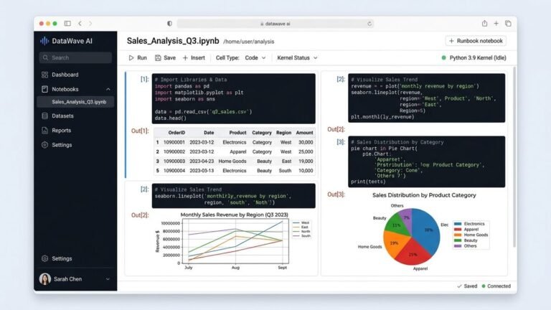The width and height of the screenshot is (551, 310).
Task: Open the Kernel Status dropdown
Action: (297, 58)
